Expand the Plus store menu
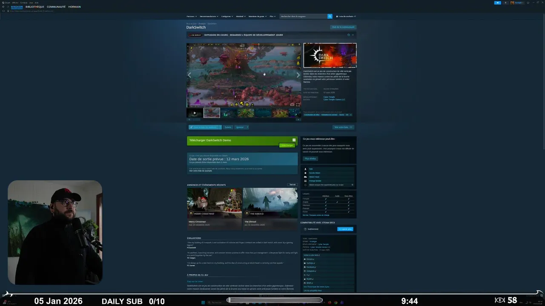Viewport: 545px width, 306px height. [x=272, y=16]
